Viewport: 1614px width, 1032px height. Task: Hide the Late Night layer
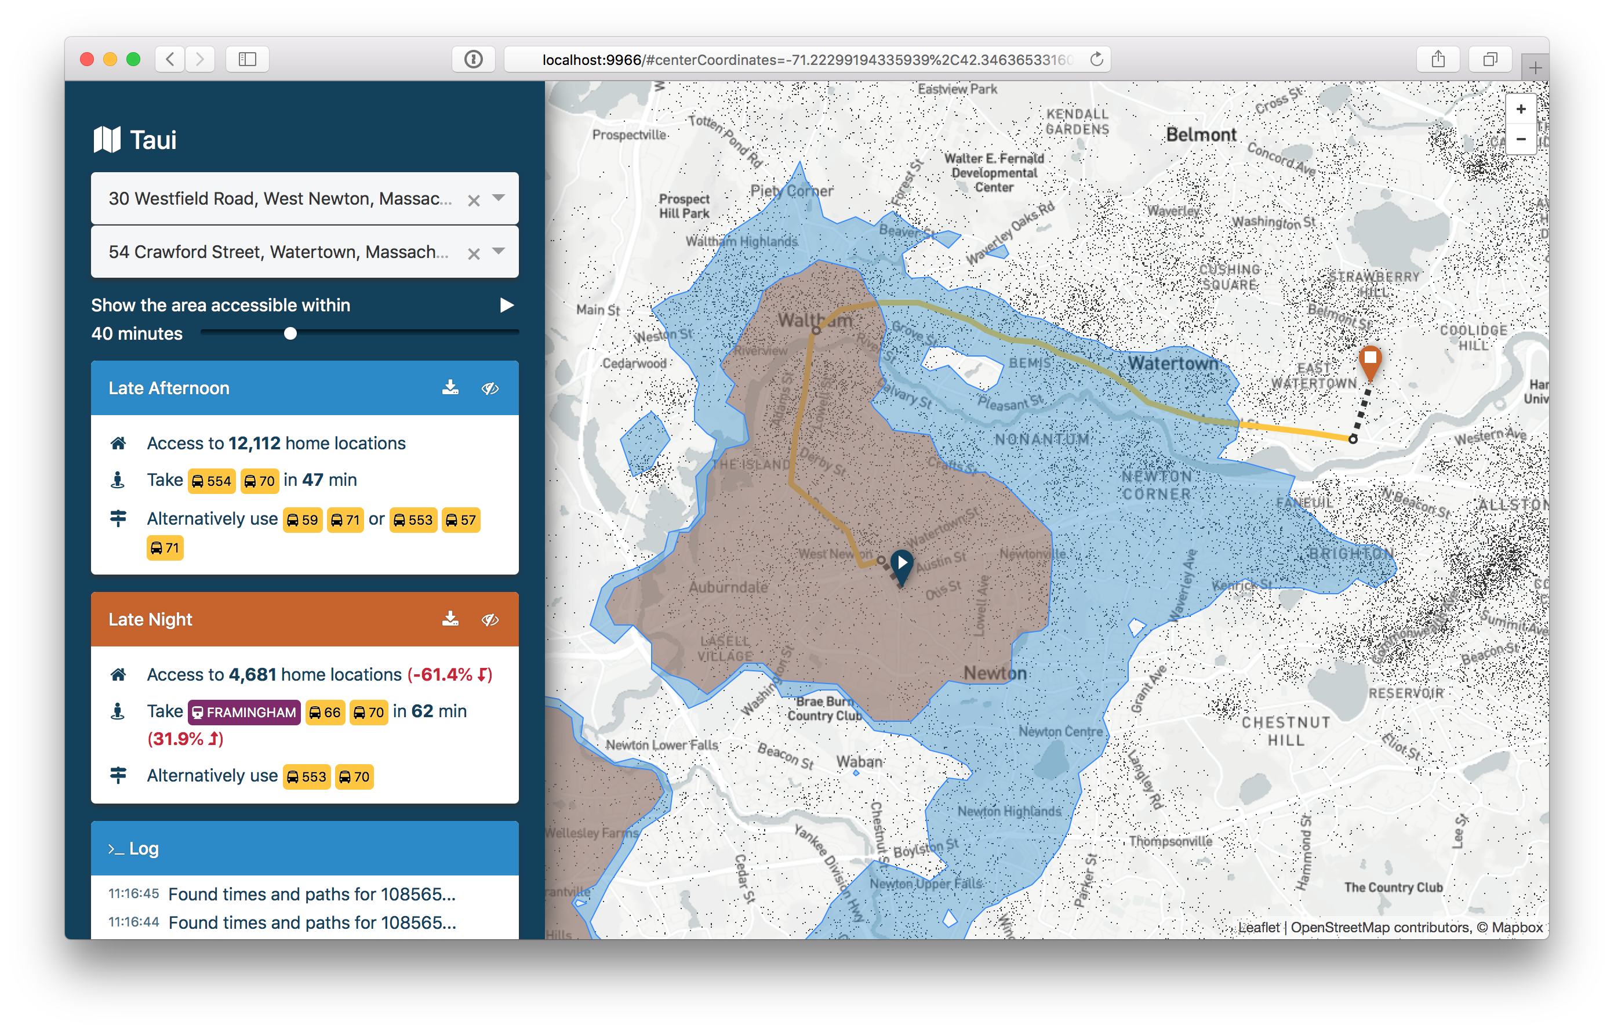490,619
